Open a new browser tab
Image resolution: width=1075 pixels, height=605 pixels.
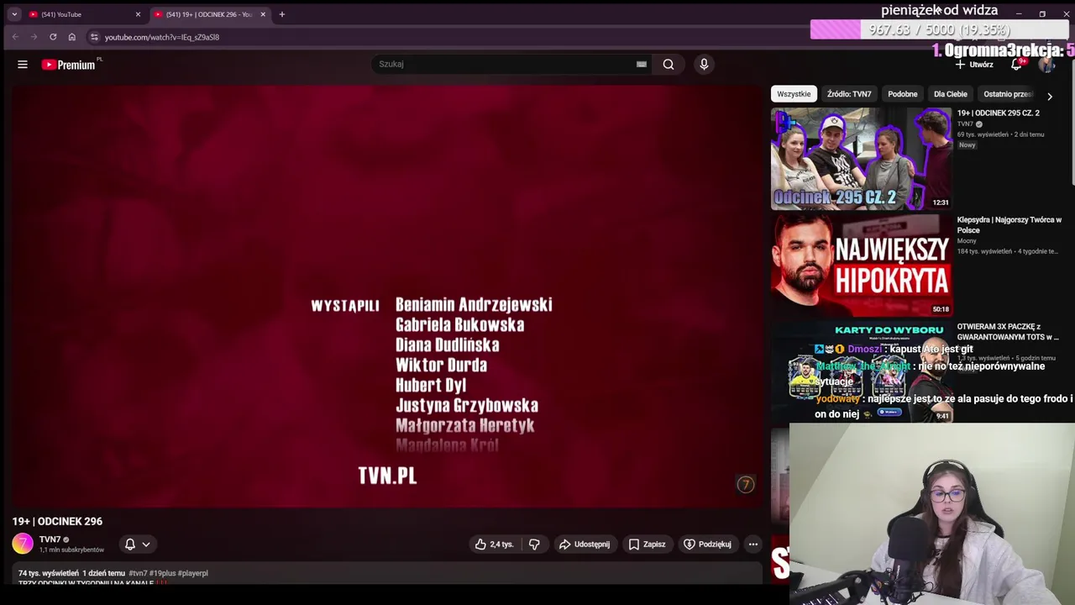tap(282, 14)
